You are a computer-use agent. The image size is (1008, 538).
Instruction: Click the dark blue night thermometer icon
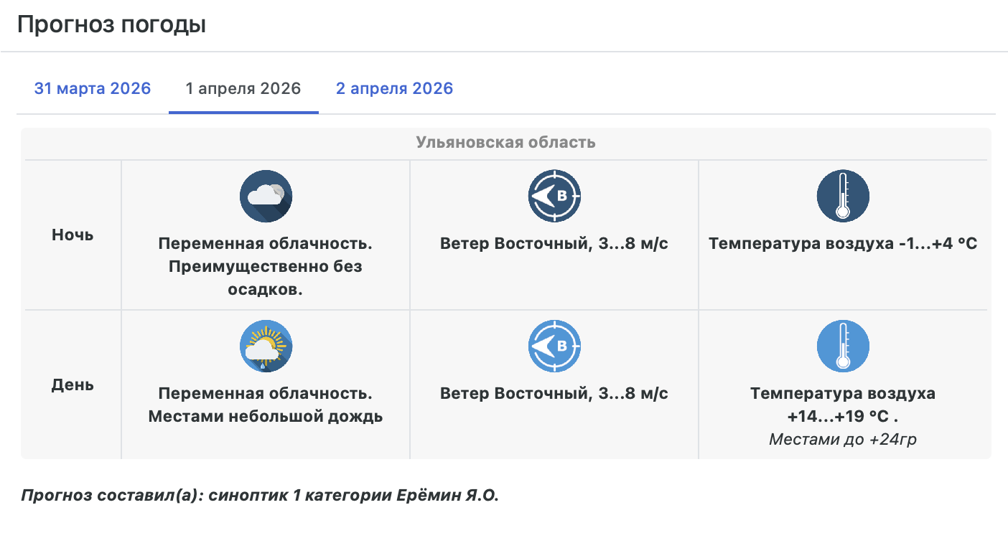(x=843, y=196)
